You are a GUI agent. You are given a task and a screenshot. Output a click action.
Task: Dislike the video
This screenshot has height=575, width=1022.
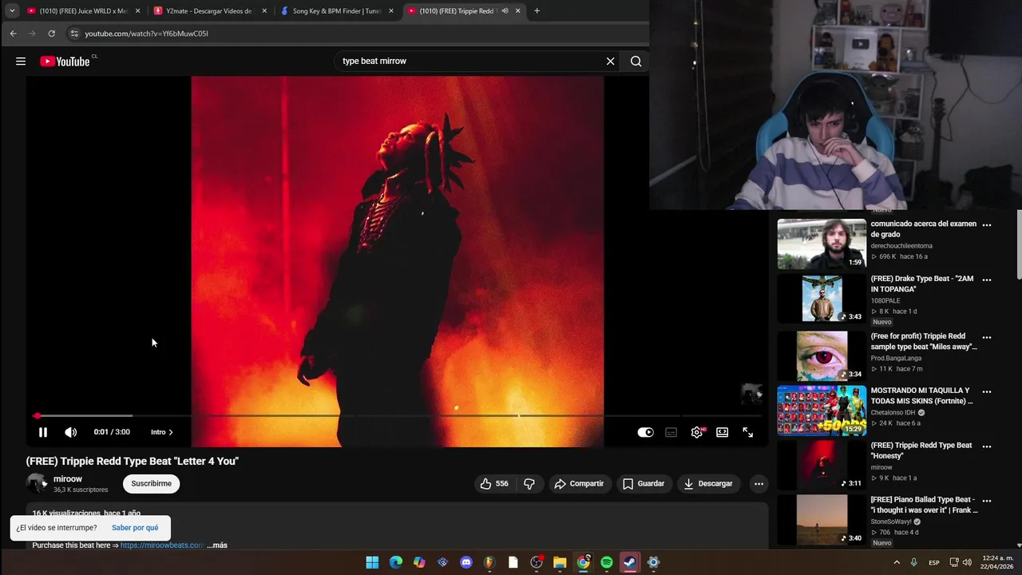pyautogui.click(x=529, y=483)
